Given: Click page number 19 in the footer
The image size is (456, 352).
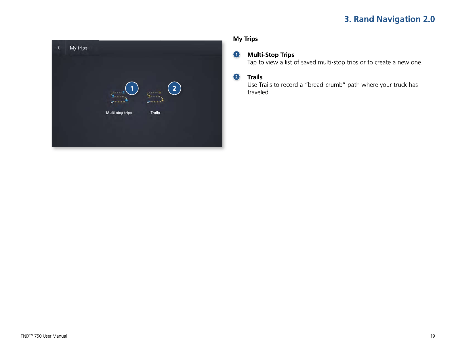Looking at the screenshot, I should tap(432, 336).
